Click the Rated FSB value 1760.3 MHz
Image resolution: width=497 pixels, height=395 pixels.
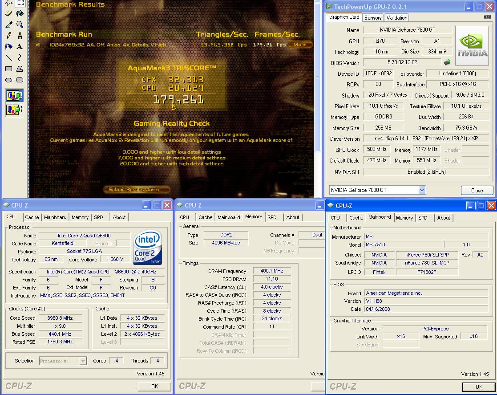(60, 342)
